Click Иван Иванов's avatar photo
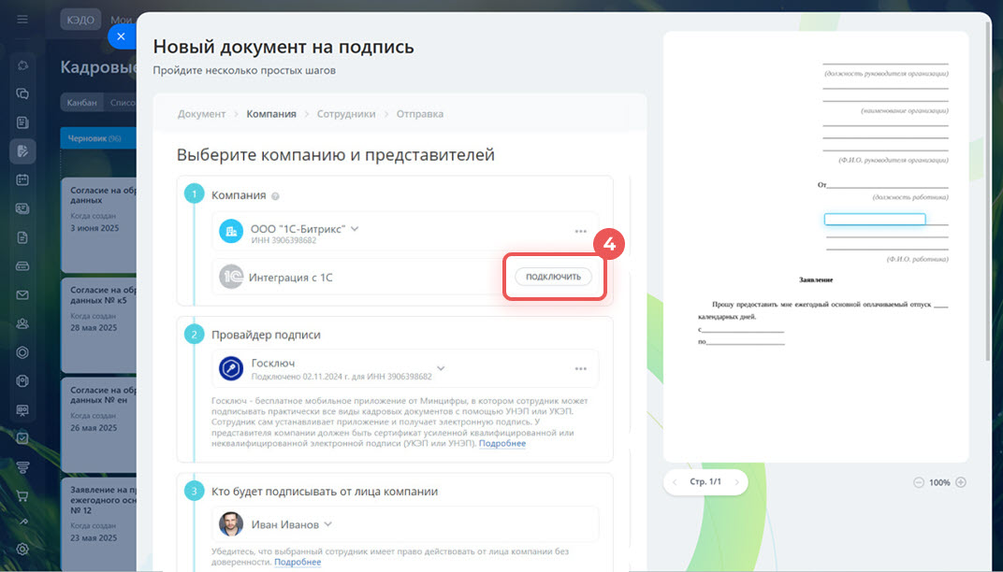 [x=231, y=524]
